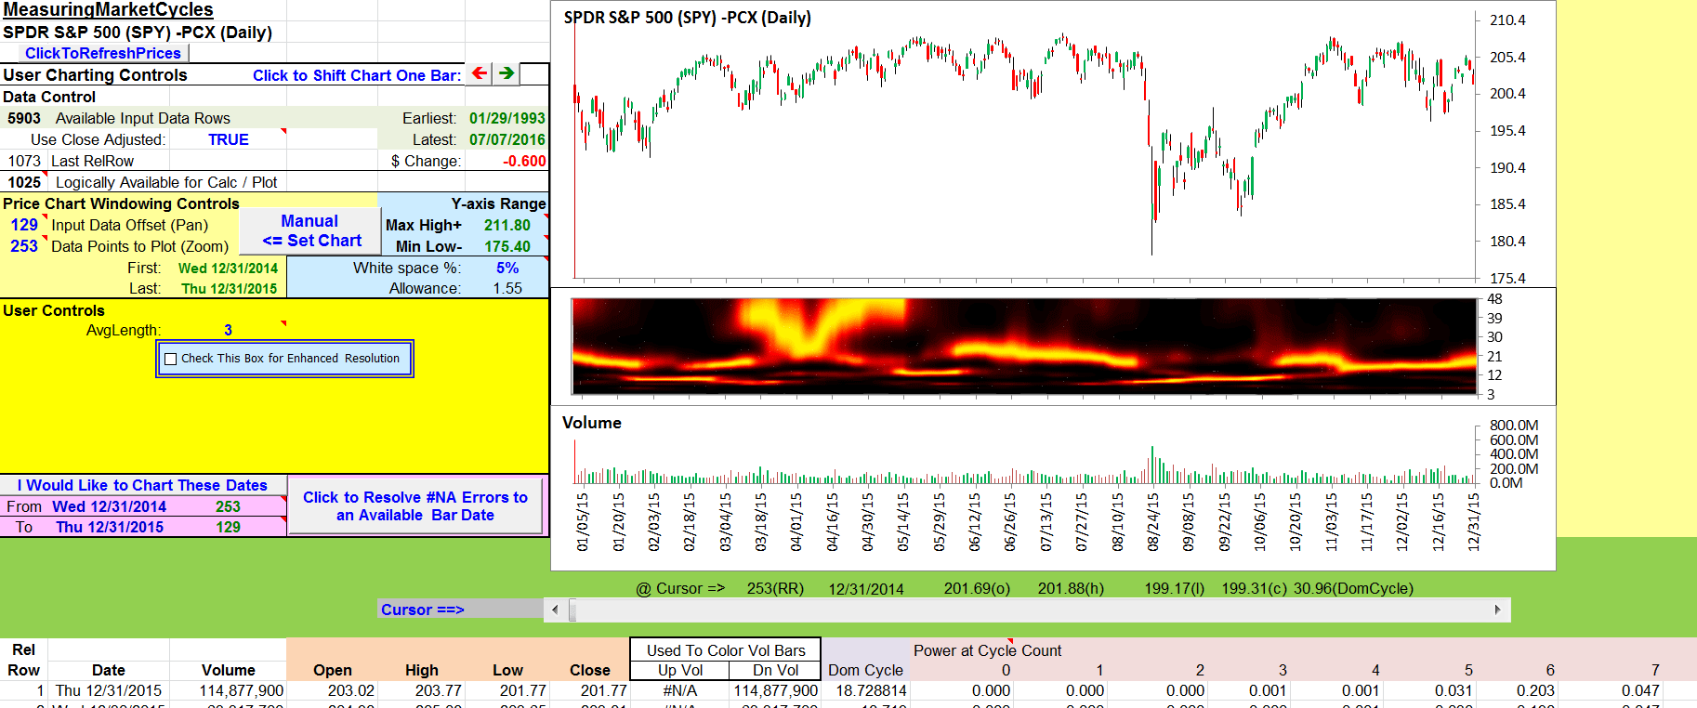Image resolution: width=1697 pixels, height=708 pixels.
Task: Select the Latest date 07/07/2016
Action: coord(506,139)
